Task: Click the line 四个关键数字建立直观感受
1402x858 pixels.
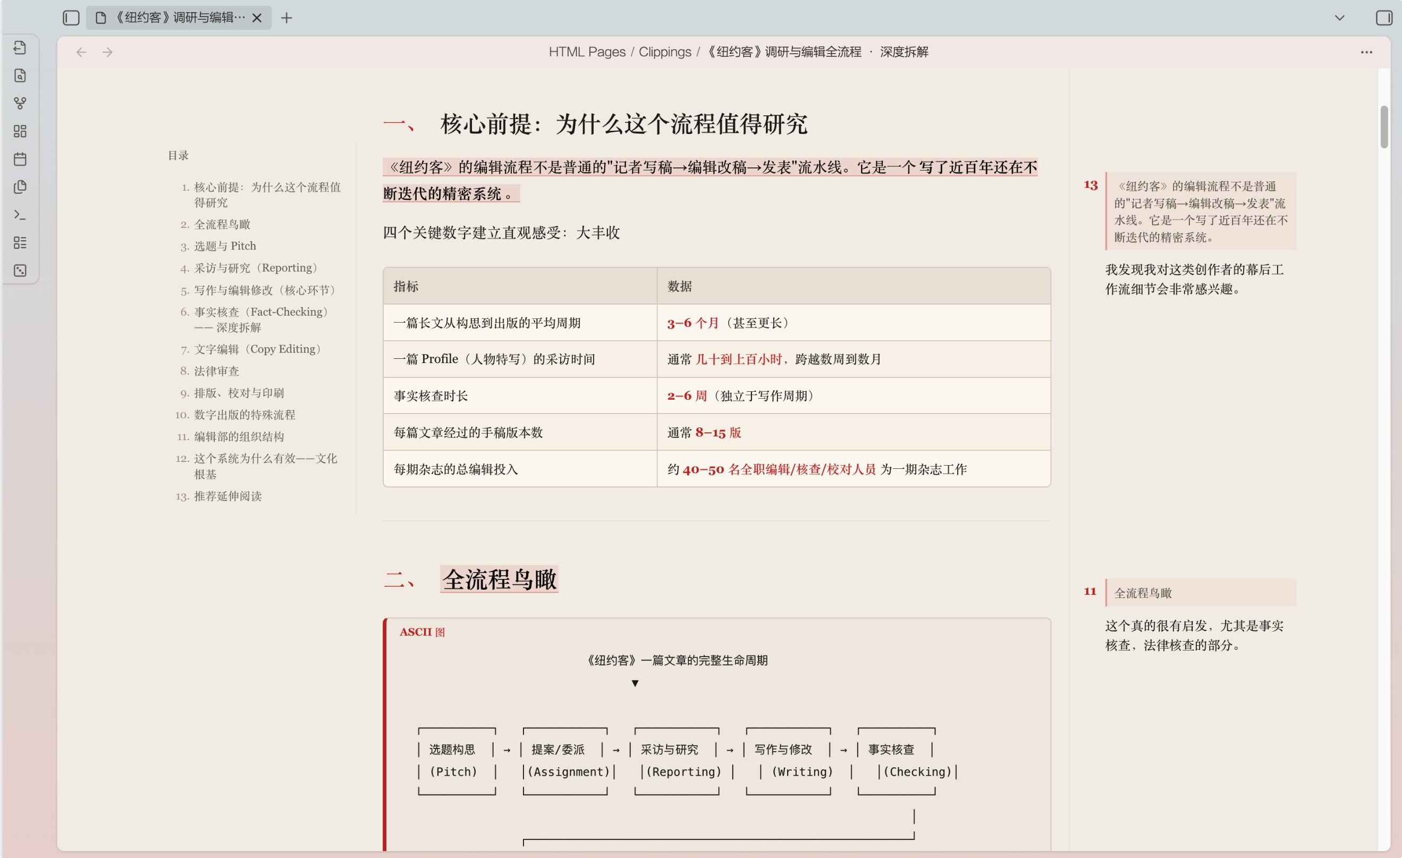Action: pyautogui.click(x=501, y=233)
